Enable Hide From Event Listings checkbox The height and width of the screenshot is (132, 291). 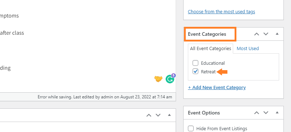coord(191,128)
